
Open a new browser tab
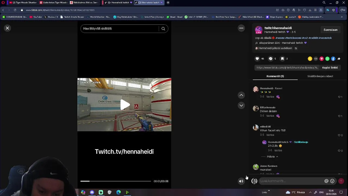(x=168, y=2)
